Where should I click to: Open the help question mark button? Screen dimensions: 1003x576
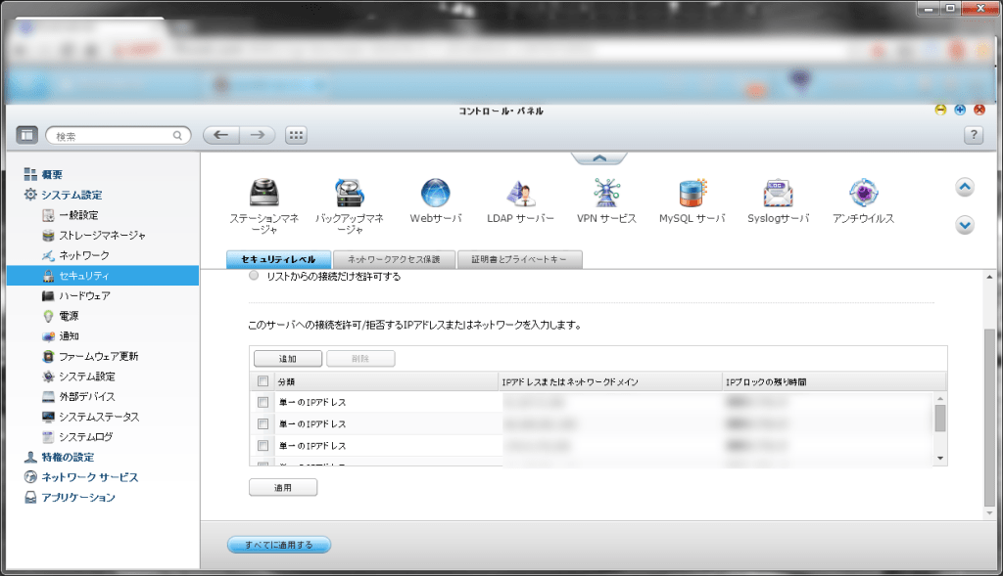pyautogui.click(x=974, y=135)
